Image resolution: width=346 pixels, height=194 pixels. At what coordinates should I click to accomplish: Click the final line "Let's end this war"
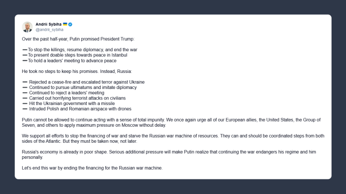pyautogui.click(x=92, y=168)
